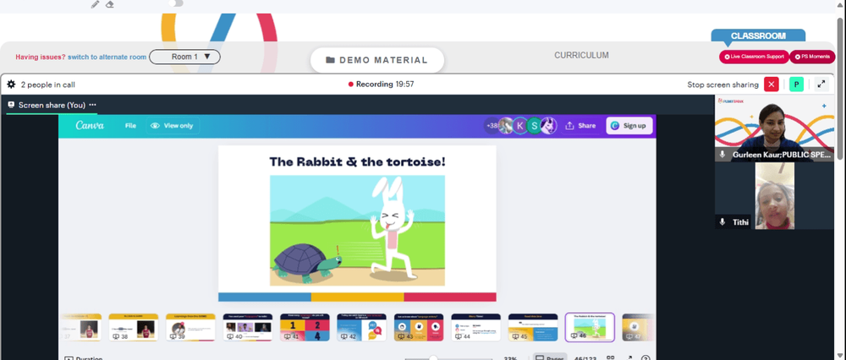This screenshot has height=360, width=846.
Task: Click the "Stop screen sharing" label
Action: (x=723, y=85)
